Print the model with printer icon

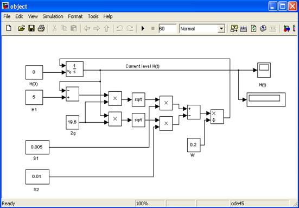click(x=41, y=29)
